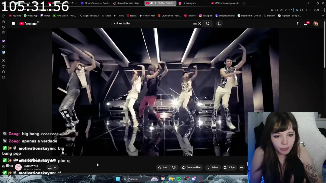The height and width of the screenshot is (183, 326).
Task: Open the Shein bookmark
Action: tap(106, 16)
